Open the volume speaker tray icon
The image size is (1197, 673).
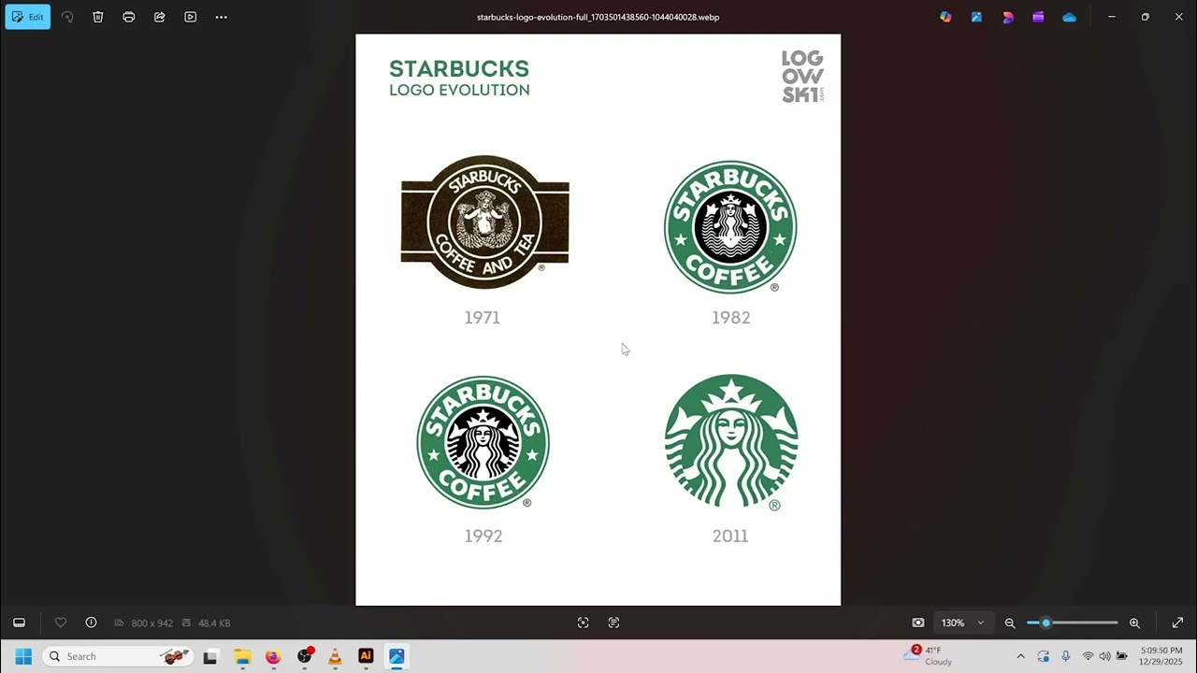click(x=1104, y=656)
